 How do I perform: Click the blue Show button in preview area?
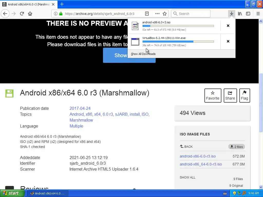pos(115,55)
